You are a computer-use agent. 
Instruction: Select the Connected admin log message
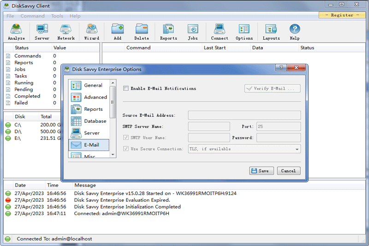tap(121, 214)
